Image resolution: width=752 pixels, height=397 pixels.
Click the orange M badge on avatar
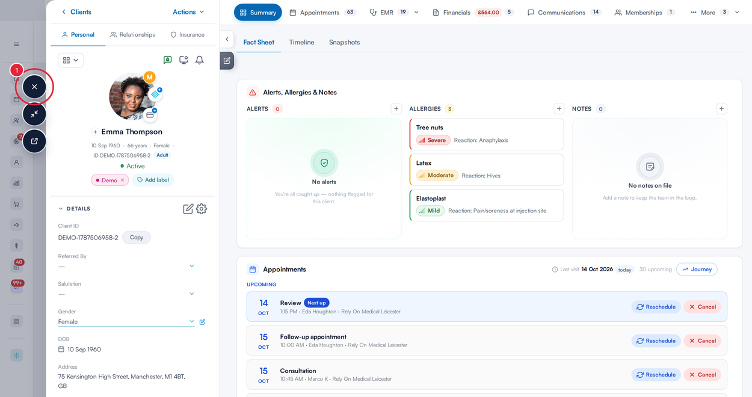click(149, 77)
